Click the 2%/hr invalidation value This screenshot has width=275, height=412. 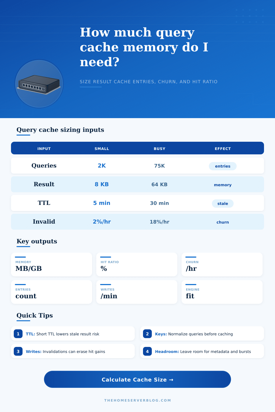(102, 222)
